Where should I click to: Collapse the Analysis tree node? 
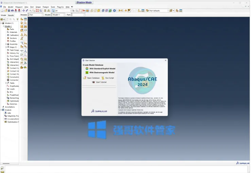[1, 110]
